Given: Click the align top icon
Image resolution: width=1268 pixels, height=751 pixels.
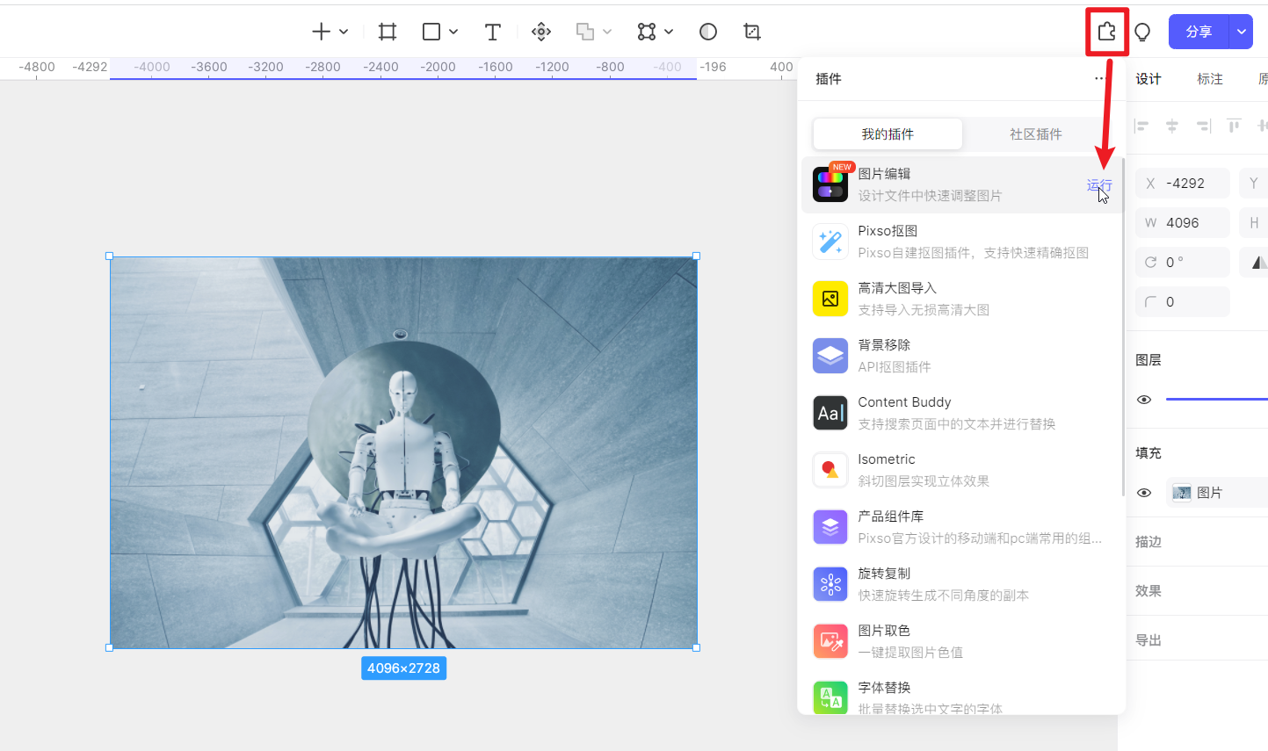Looking at the screenshot, I should pyautogui.click(x=1234, y=126).
